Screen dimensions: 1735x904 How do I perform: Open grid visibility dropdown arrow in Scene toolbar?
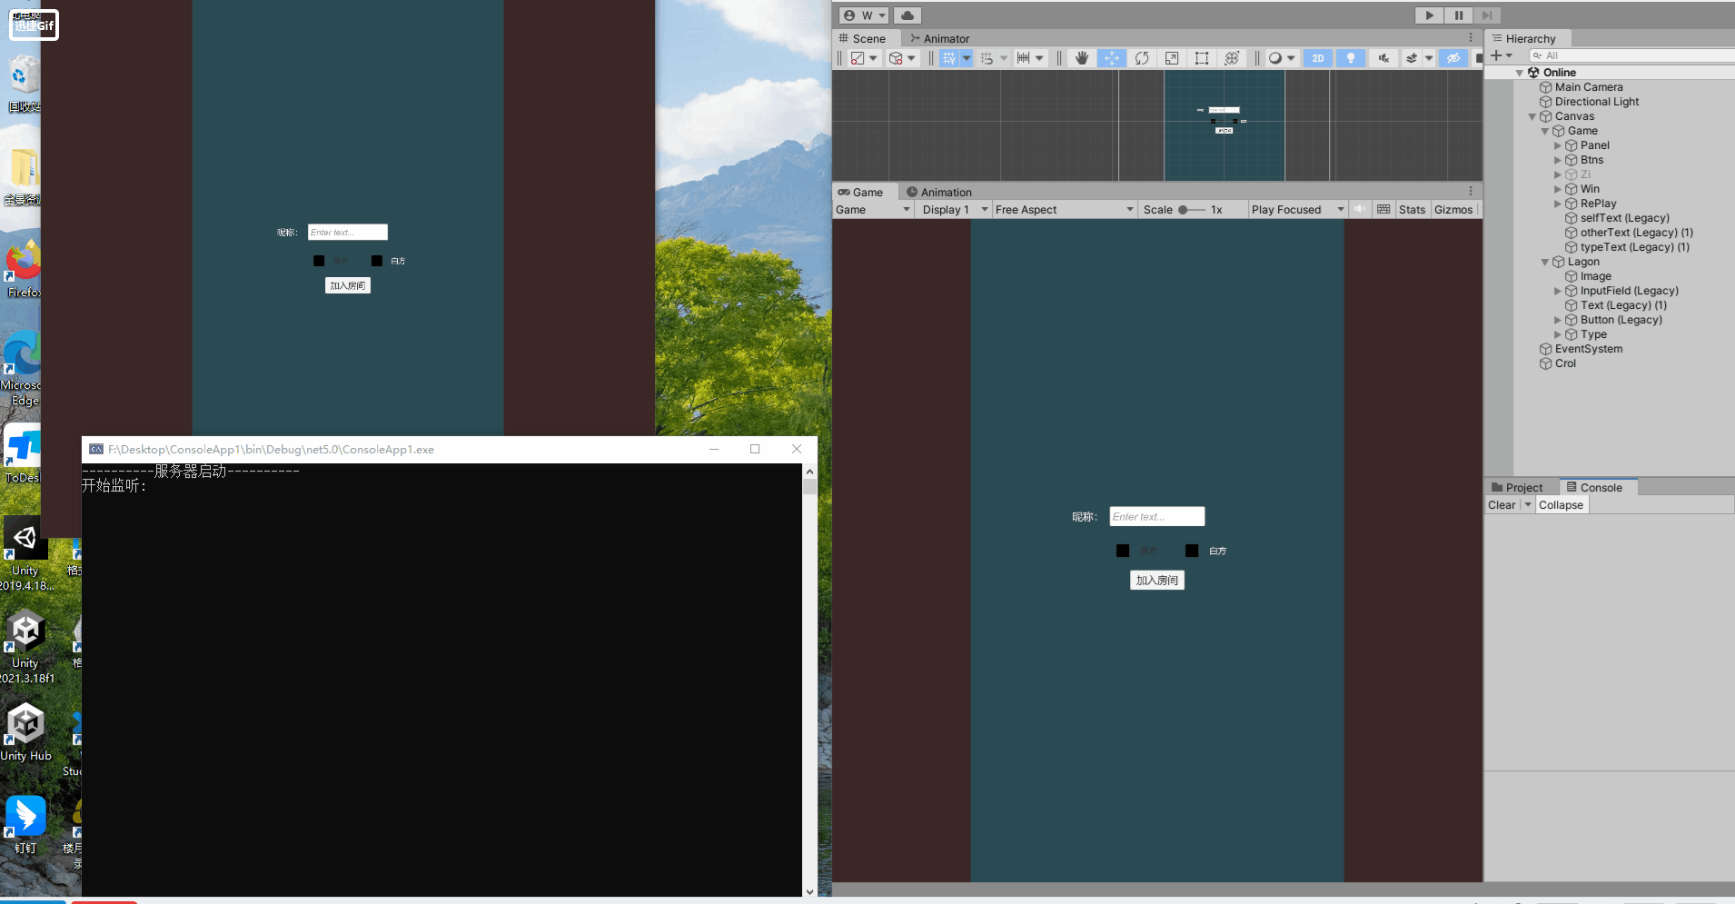(967, 58)
